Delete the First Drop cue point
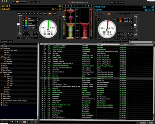 [37, 21]
